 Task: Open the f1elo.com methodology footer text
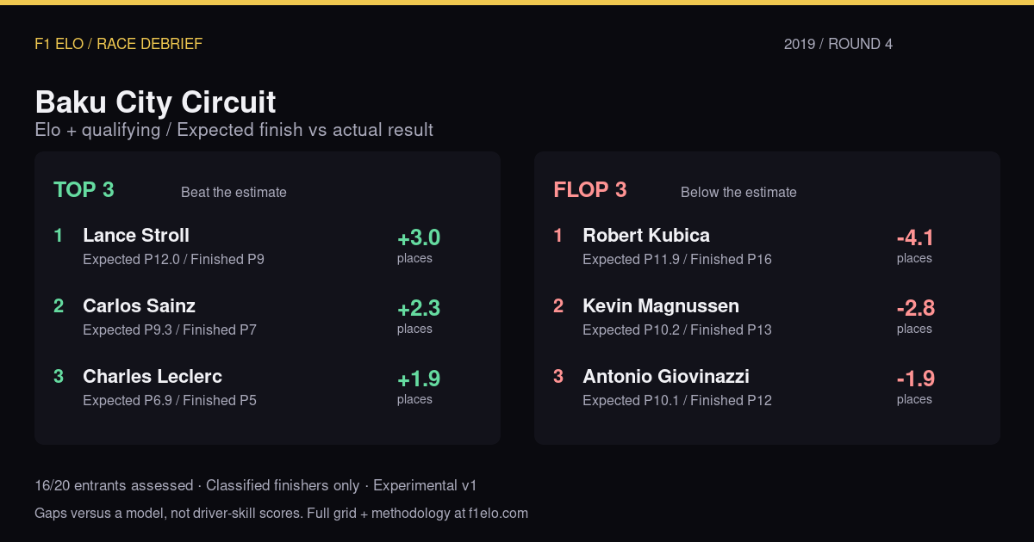pyautogui.click(x=281, y=514)
